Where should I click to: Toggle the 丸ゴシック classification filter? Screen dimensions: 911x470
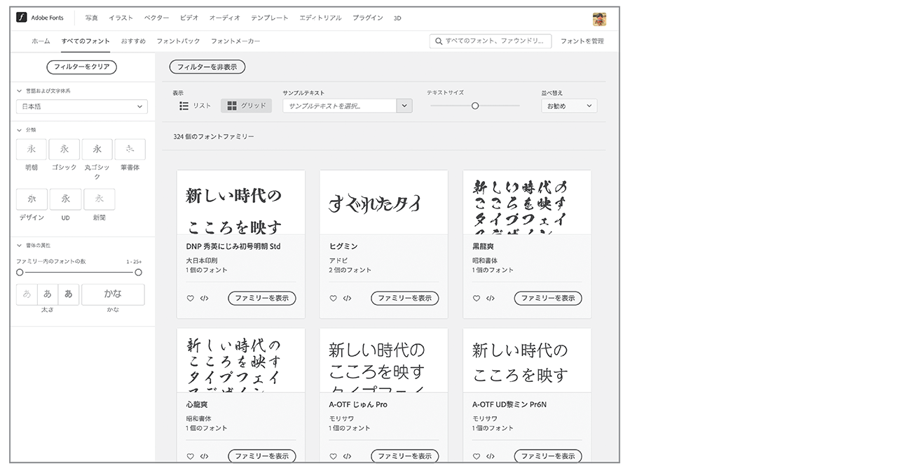pos(97,149)
